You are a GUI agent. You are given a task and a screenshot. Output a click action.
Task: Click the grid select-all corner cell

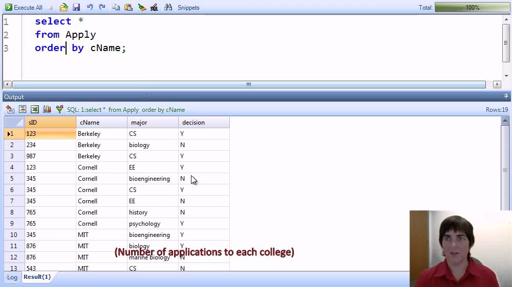(x=14, y=123)
